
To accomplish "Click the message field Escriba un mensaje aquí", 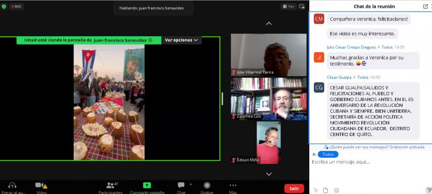I will [367, 162].
